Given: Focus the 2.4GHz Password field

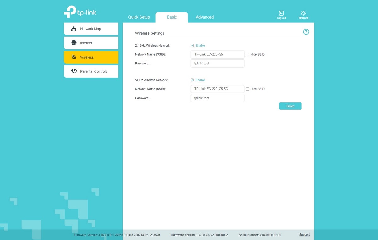Looking at the screenshot, I should click(x=217, y=64).
